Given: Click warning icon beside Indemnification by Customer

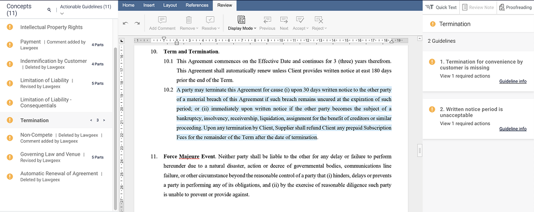Looking at the screenshot, I should (10, 64).
